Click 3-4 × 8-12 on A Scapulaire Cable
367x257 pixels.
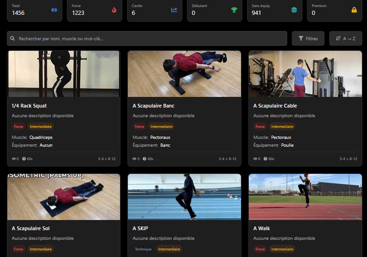(348, 159)
